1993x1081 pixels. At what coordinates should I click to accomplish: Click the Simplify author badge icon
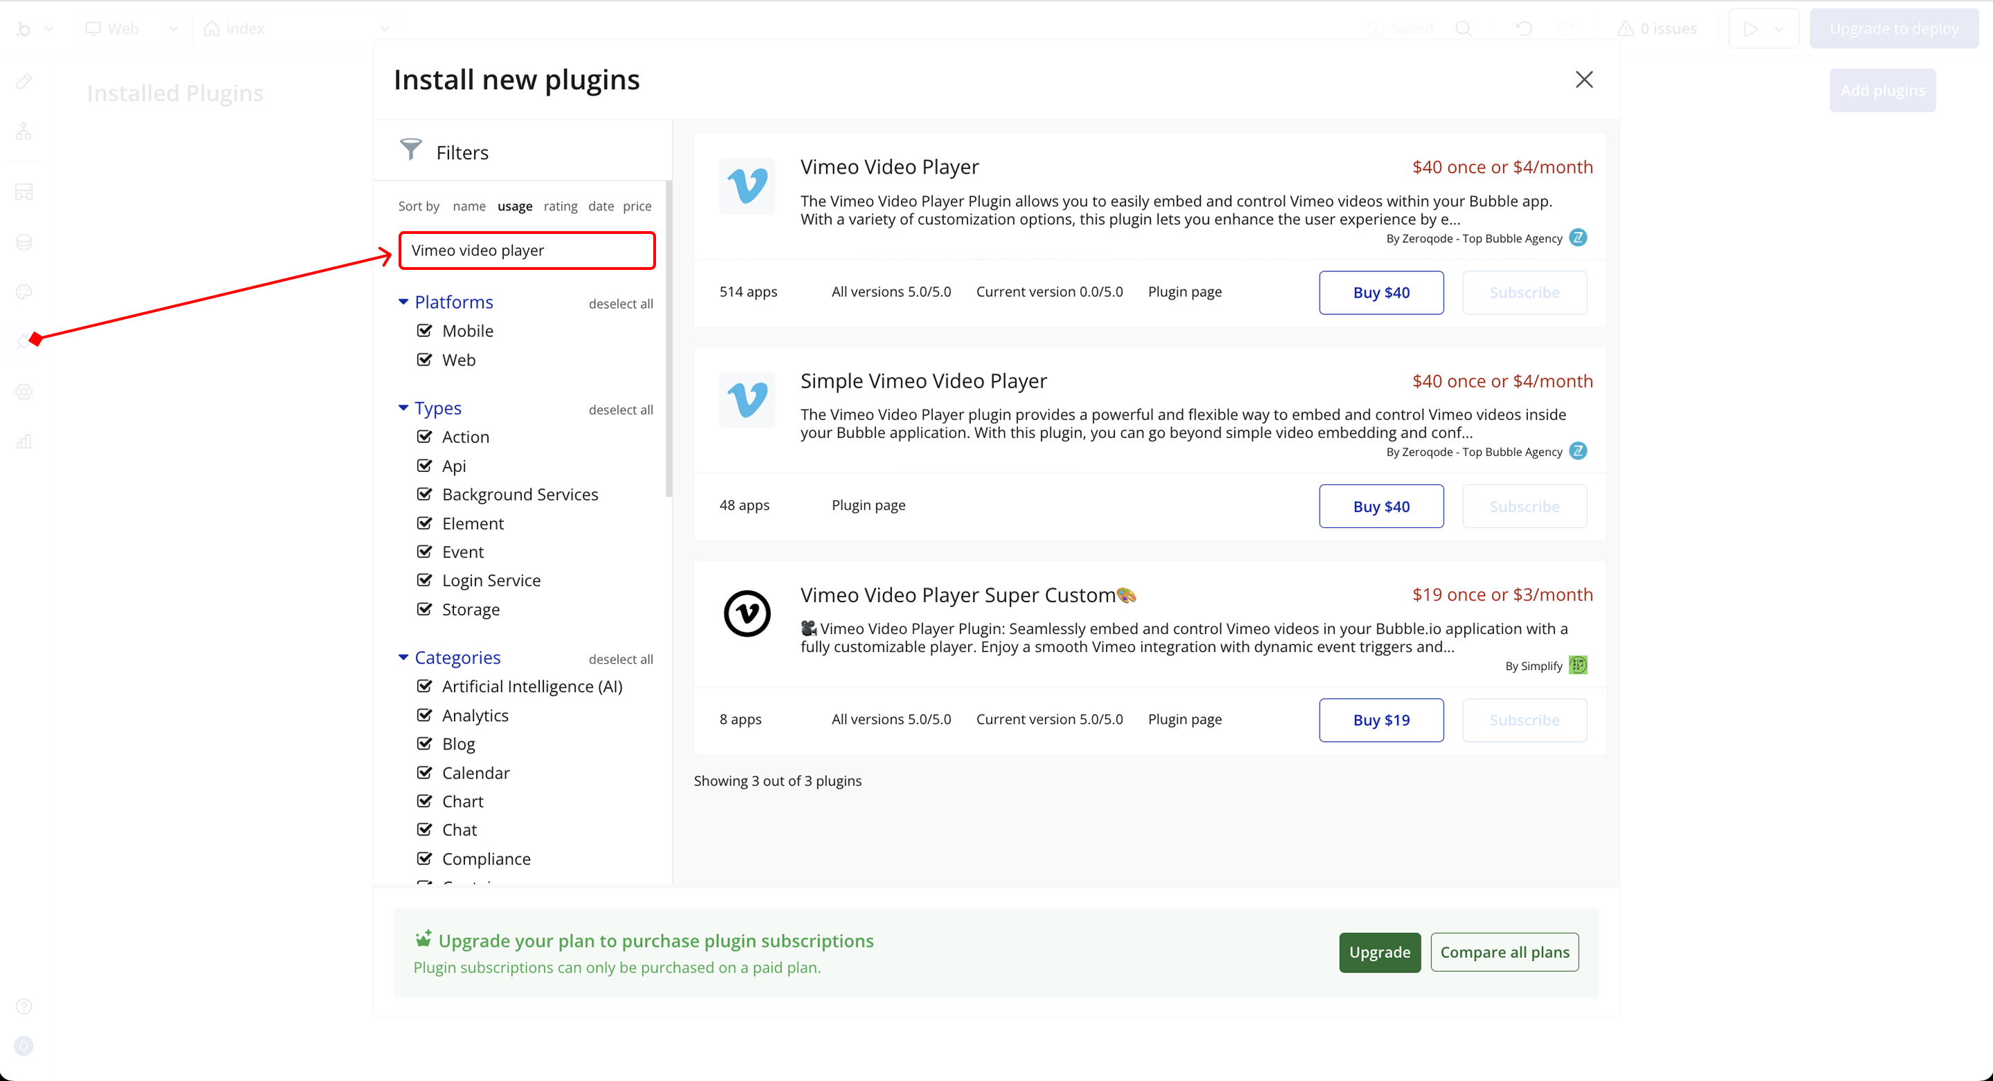(1578, 666)
